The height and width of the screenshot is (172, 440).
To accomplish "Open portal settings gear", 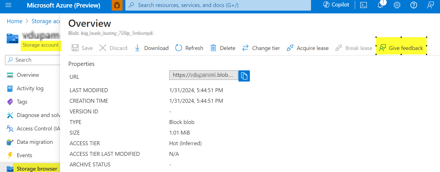I will click(x=397, y=5).
